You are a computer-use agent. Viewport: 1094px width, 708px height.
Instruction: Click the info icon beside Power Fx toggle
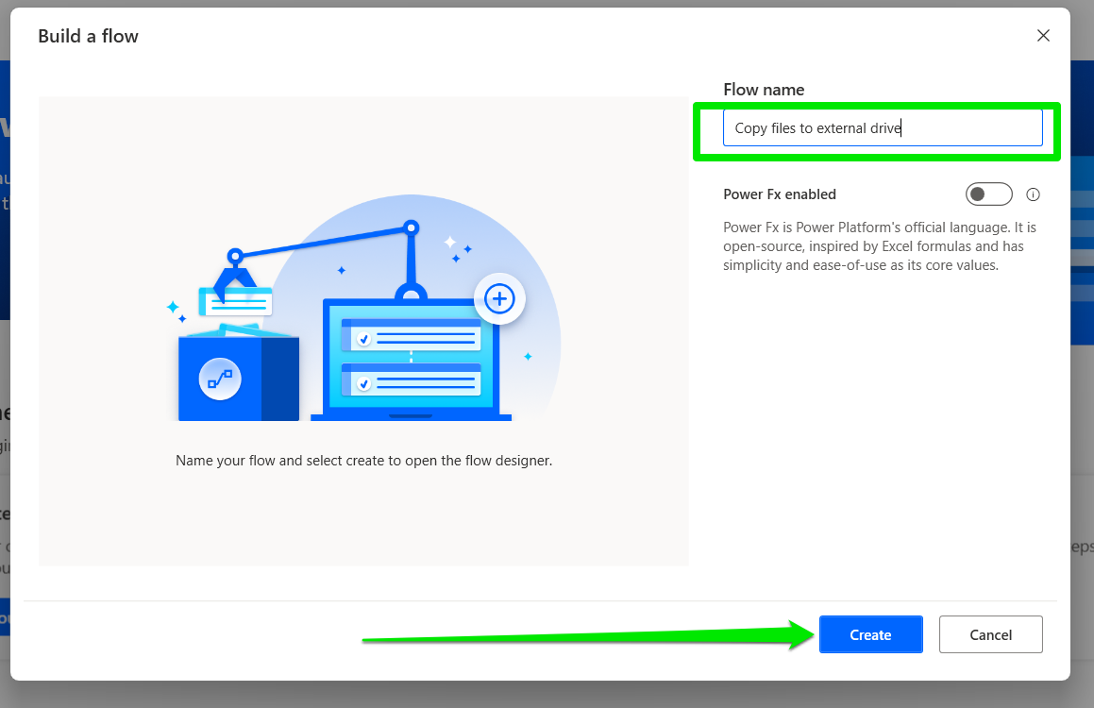click(x=1033, y=194)
